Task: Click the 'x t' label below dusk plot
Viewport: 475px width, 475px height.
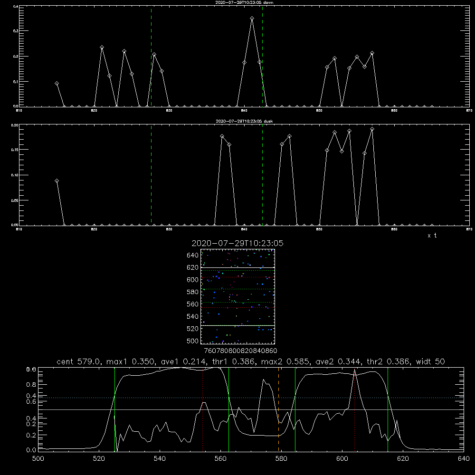Action: (x=432, y=236)
